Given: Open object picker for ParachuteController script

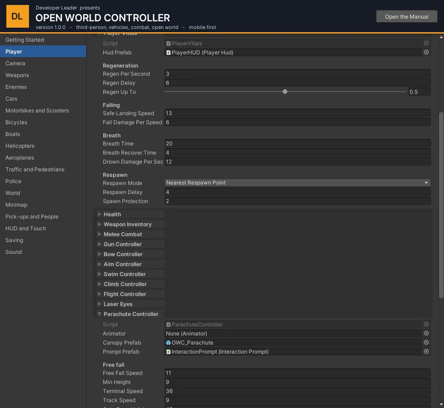Looking at the screenshot, I should (x=426, y=324).
